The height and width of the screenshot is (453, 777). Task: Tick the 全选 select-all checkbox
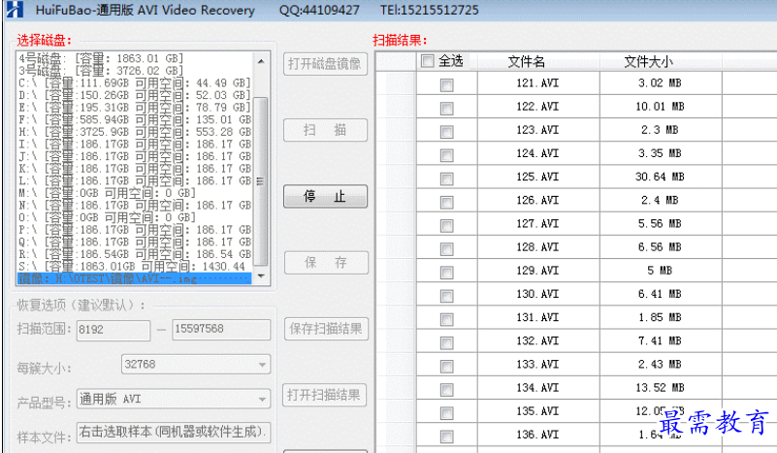pos(427,61)
